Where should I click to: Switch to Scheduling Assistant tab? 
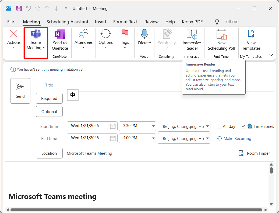[x=67, y=22]
